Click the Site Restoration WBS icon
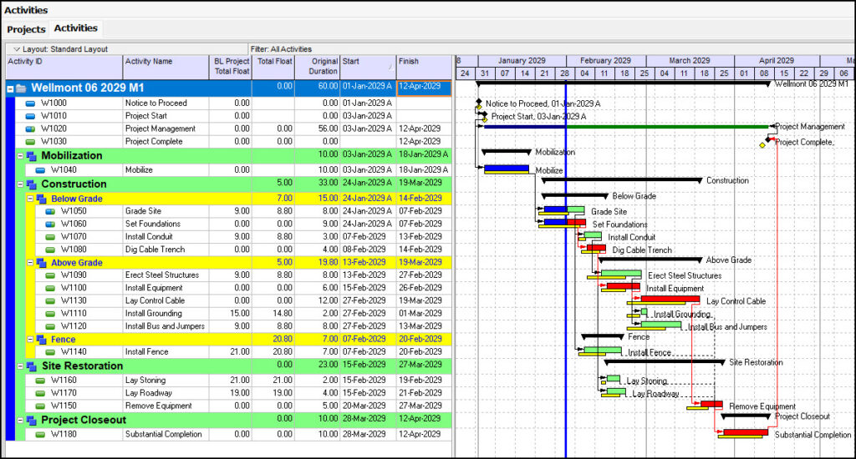 pyautogui.click(x=32, y=366)
